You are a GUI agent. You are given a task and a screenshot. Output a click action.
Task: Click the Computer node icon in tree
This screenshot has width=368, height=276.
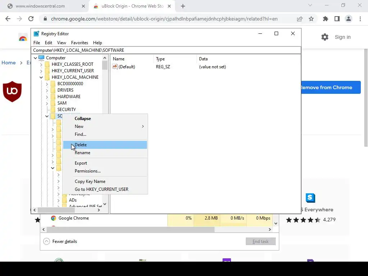(41, 58)
